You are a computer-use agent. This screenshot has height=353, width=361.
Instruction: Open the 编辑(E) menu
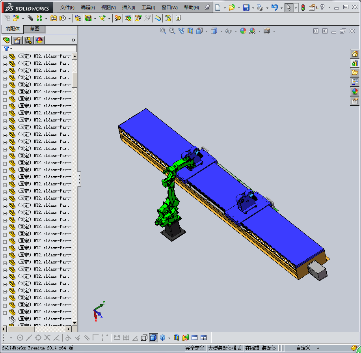pyautogui.click(x=88, y=7)
